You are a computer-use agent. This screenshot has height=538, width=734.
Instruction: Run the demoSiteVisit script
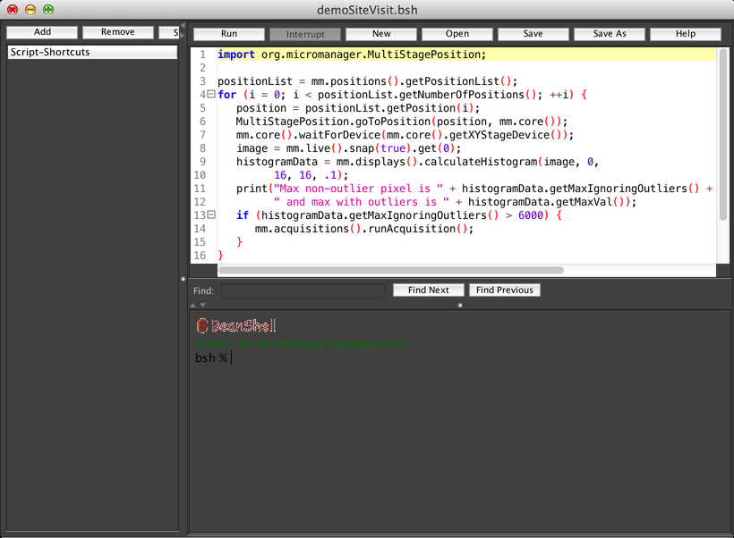tap(229, 34)
